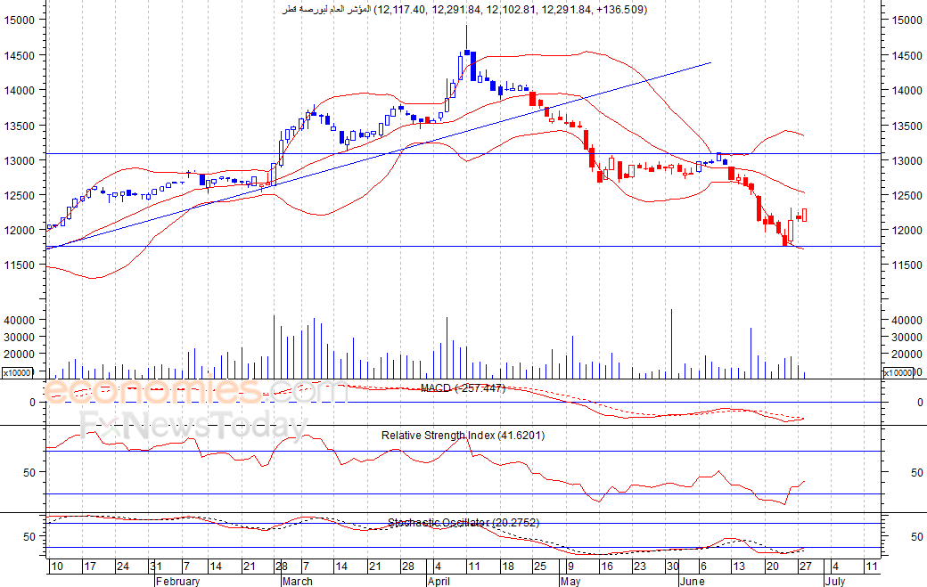Click the MACD (-257.447) indicator label
The width and height of the screenshot is (927, 587).
(463, 388)
